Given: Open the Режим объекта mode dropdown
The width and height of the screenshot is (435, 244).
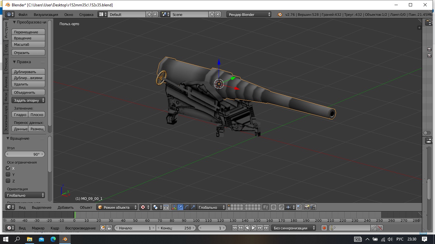Looking at the screenshot, I should click(117, 207).
